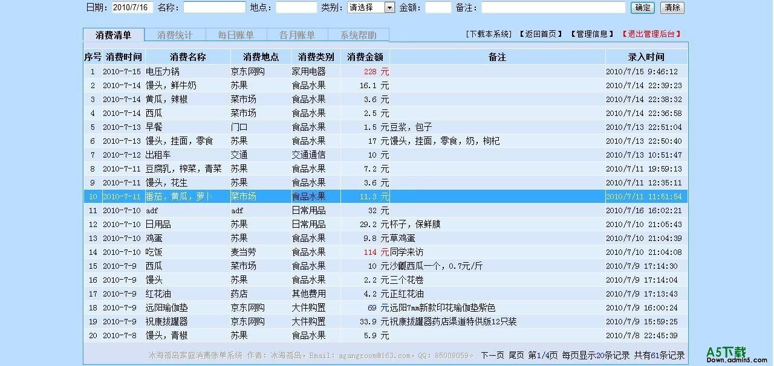
Task: Focus the 地点 input field
Action: pos(296,8)
